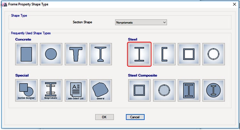The height and width of the screenshot is (130, 240).
Task: Select the Auto Select List option
Action: pyautogui.click(x=76, y=90)
